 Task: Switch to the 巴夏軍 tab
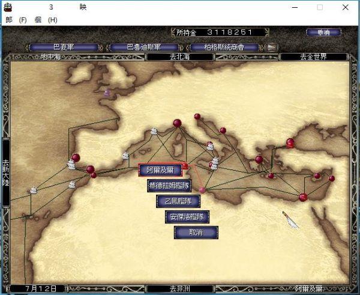(64, 47)
